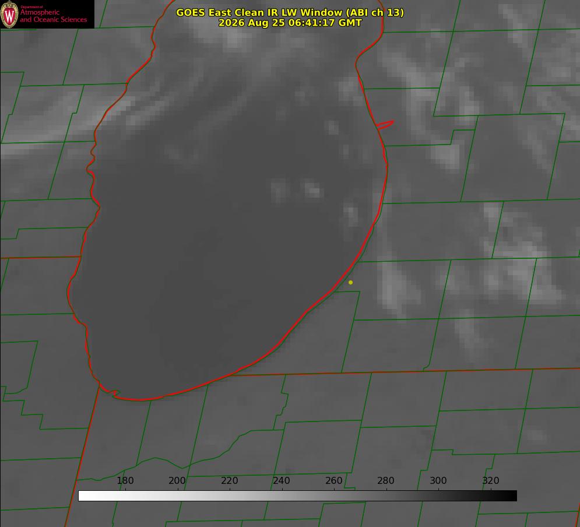Image resolution: width=580 pixels, height=527 pixels.
Task: Click the small red inlet on the eastern shore
Action: (385, 125)
